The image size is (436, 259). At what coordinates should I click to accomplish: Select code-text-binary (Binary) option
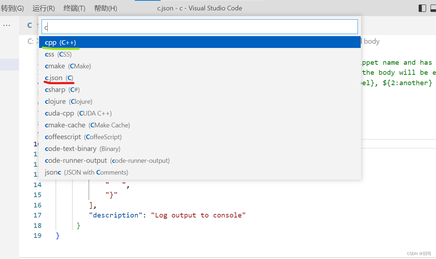coord(200,149)
